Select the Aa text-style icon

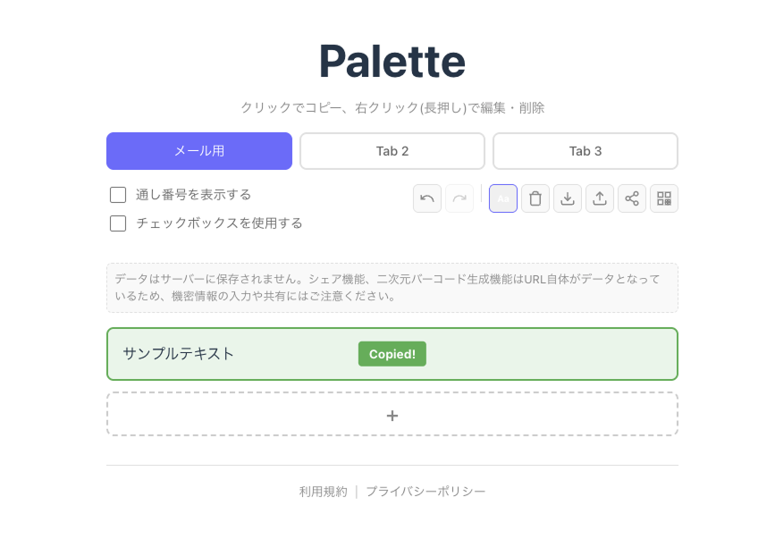click(502, 198)
